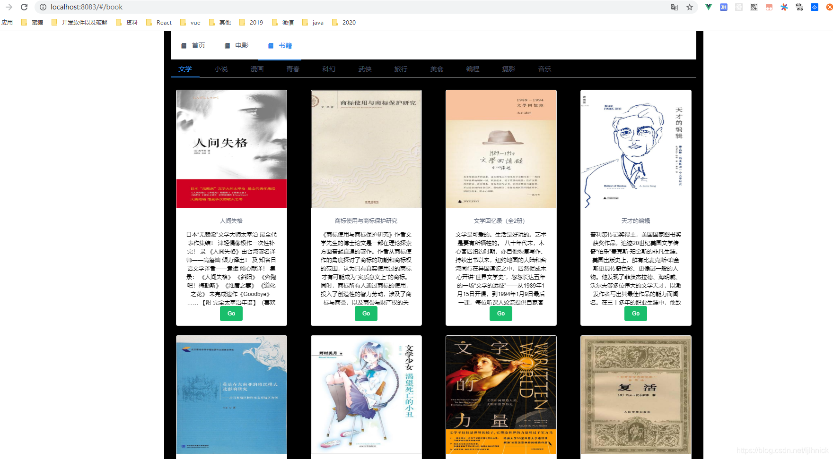
Task: Switch to the 旅行 tab
Action: 401,69
